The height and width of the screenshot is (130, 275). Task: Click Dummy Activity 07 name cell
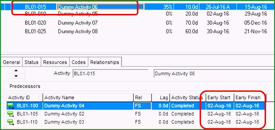tap(78, 23)
